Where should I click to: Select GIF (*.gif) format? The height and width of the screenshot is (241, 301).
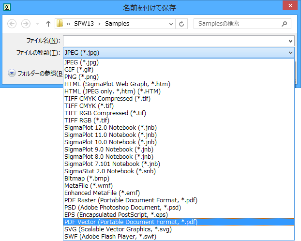pos(179,70)
